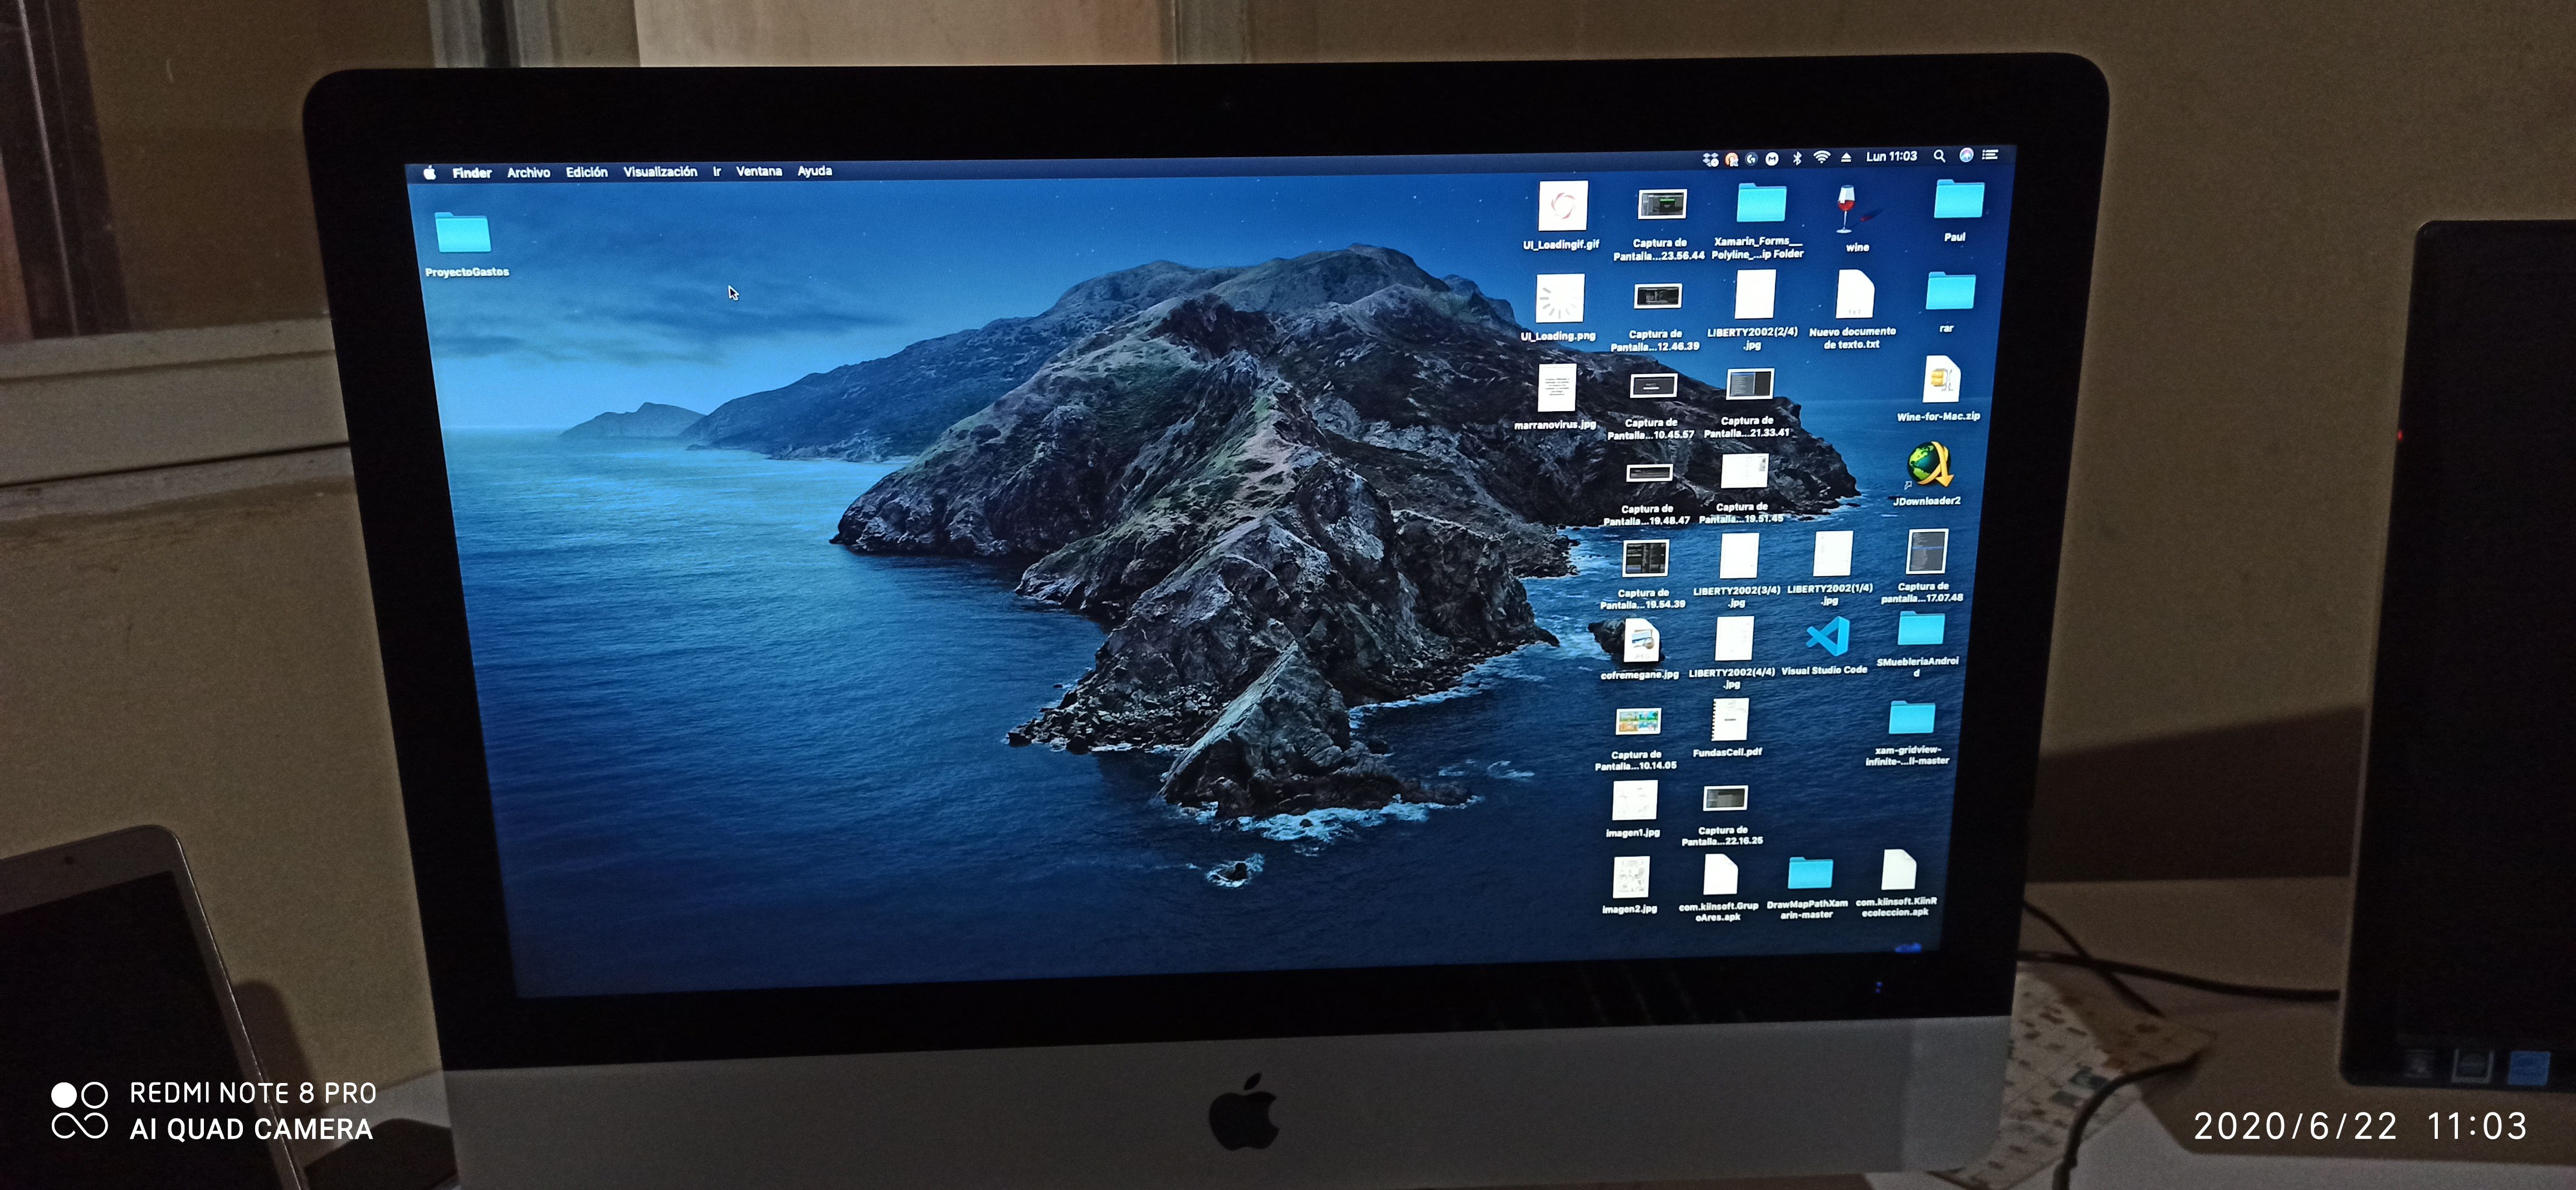Open Bluetooth status menu
The width and height of the screenshot is (2576, 1190).
point(1796,158)
